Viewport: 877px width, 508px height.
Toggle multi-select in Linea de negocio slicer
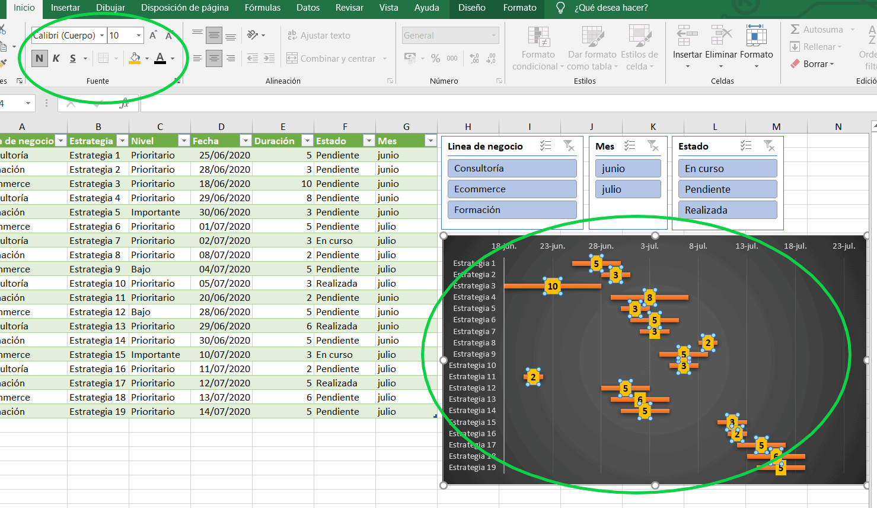point(546,146)
